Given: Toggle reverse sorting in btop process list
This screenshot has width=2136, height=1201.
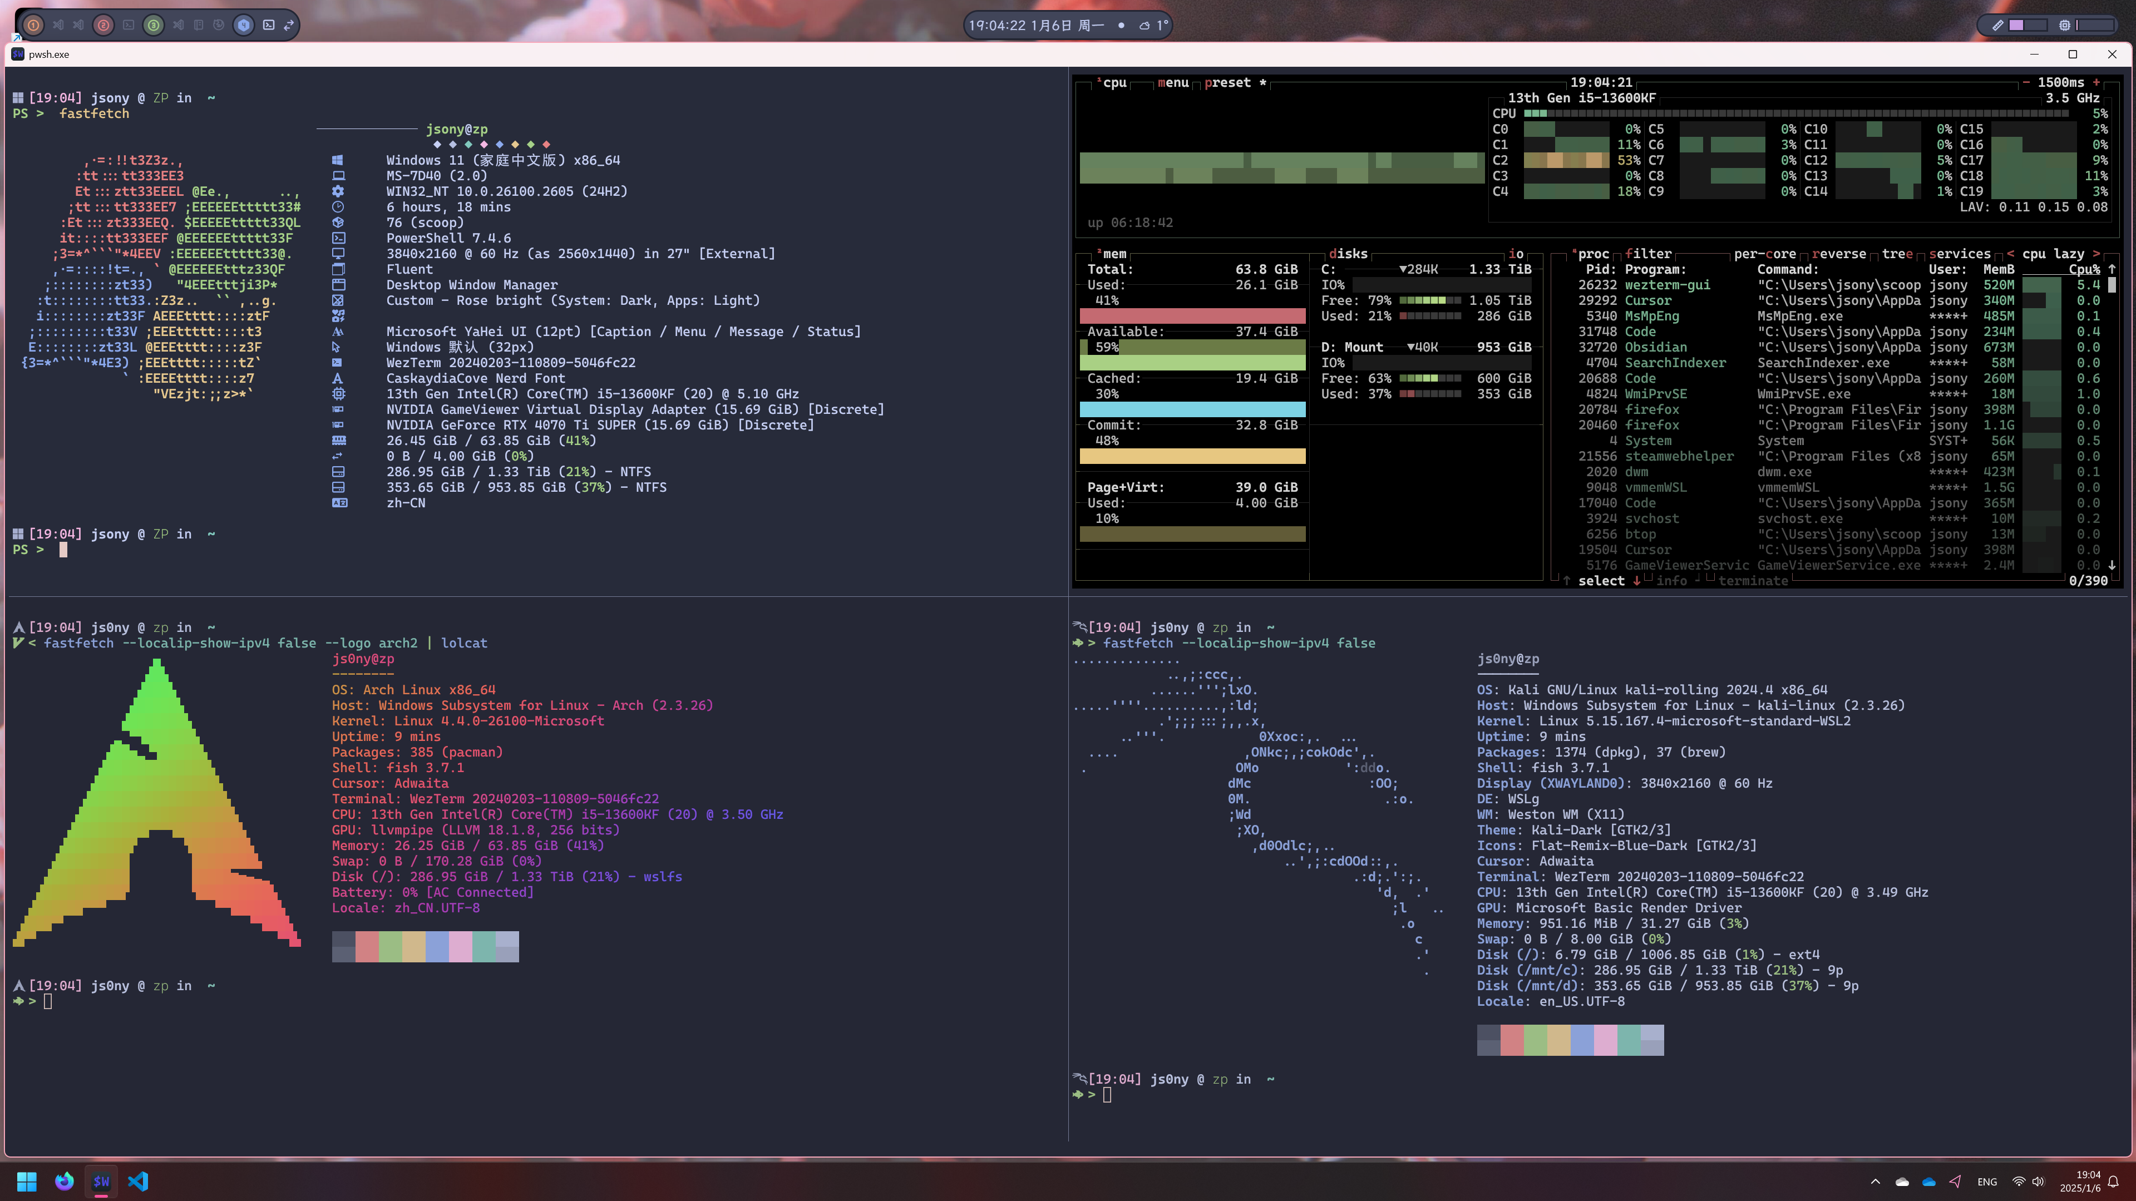Looking at the screenshot, I should pos(1838,254).
